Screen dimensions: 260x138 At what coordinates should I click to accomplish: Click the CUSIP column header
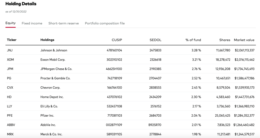pyautogui.click(x=117, y=40)
